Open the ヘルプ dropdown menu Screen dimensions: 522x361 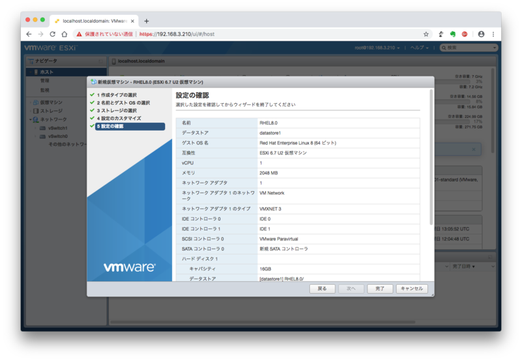pos(419,48)
